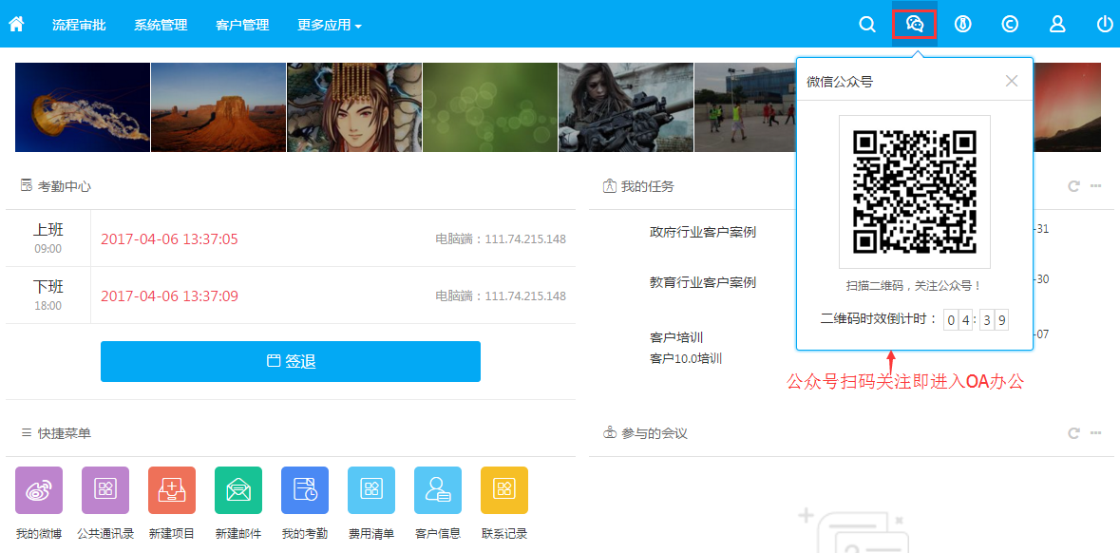Click the timestamp 2017-04-06 13:37:05
The image size is (1120, 553).
coord(169,239)
